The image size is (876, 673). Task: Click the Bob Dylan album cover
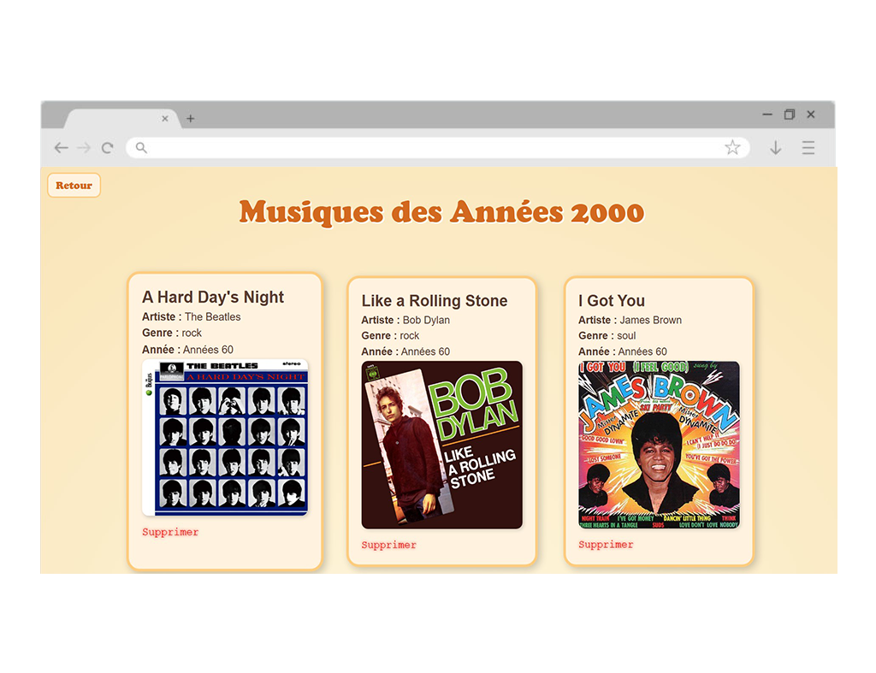[442, 446]
